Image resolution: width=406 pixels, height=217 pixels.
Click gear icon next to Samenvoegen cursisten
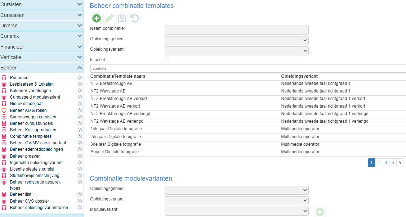(x=80, y=117)
